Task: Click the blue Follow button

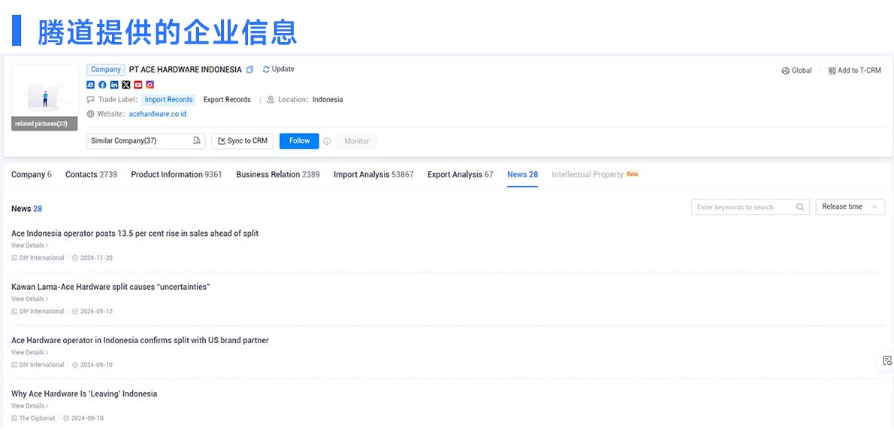Action: tap(299, 140)
